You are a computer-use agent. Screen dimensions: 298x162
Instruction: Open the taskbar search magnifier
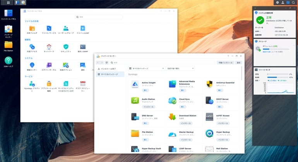(x=293, y=2)
